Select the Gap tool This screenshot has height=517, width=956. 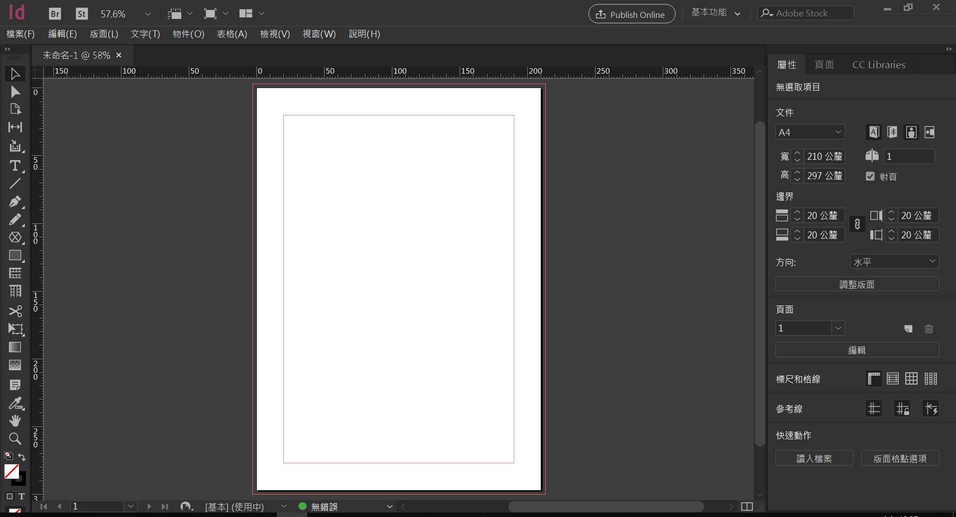tap(15, 127)
